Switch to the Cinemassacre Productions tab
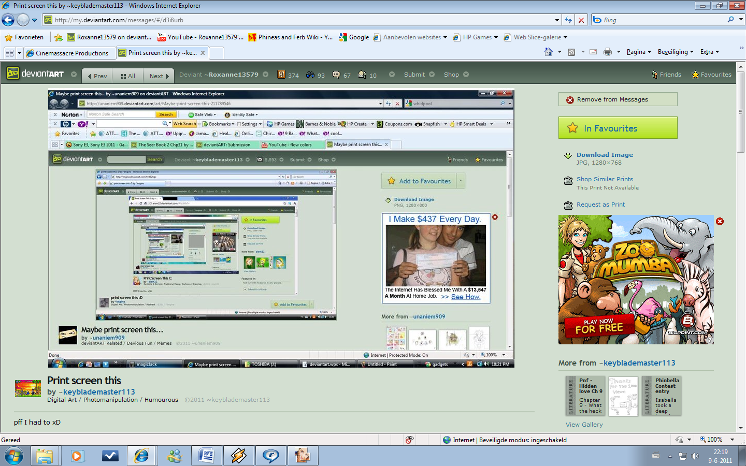This screenshot has height=466, width=746. [69, 53]
